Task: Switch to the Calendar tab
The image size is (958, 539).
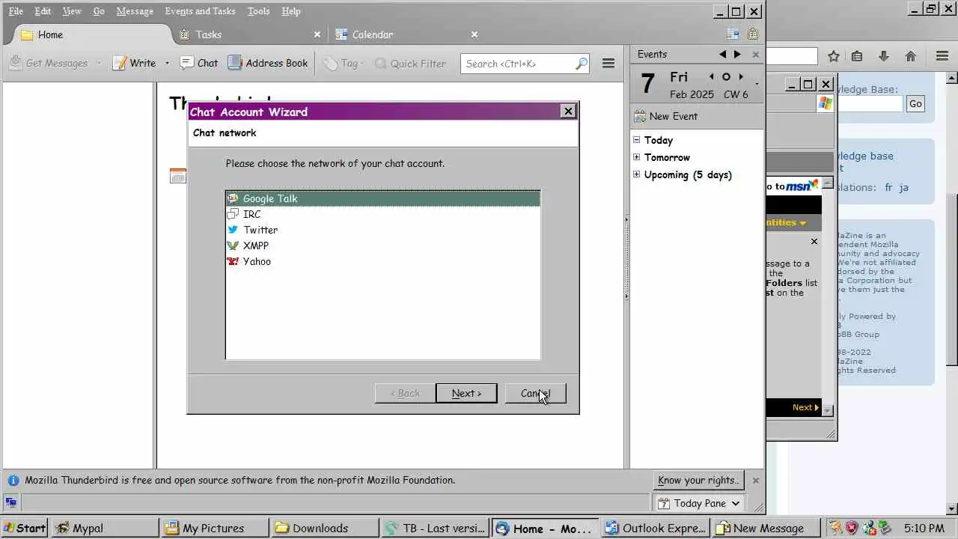Action: click(406, 34)
